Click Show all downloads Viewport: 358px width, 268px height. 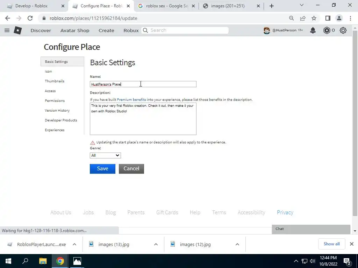click(331, 244)
